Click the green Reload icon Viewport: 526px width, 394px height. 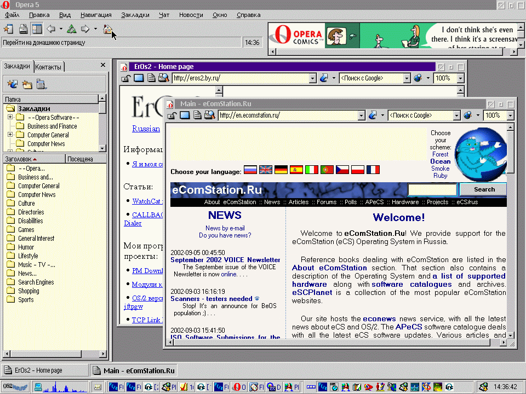(x=71, y=29)
